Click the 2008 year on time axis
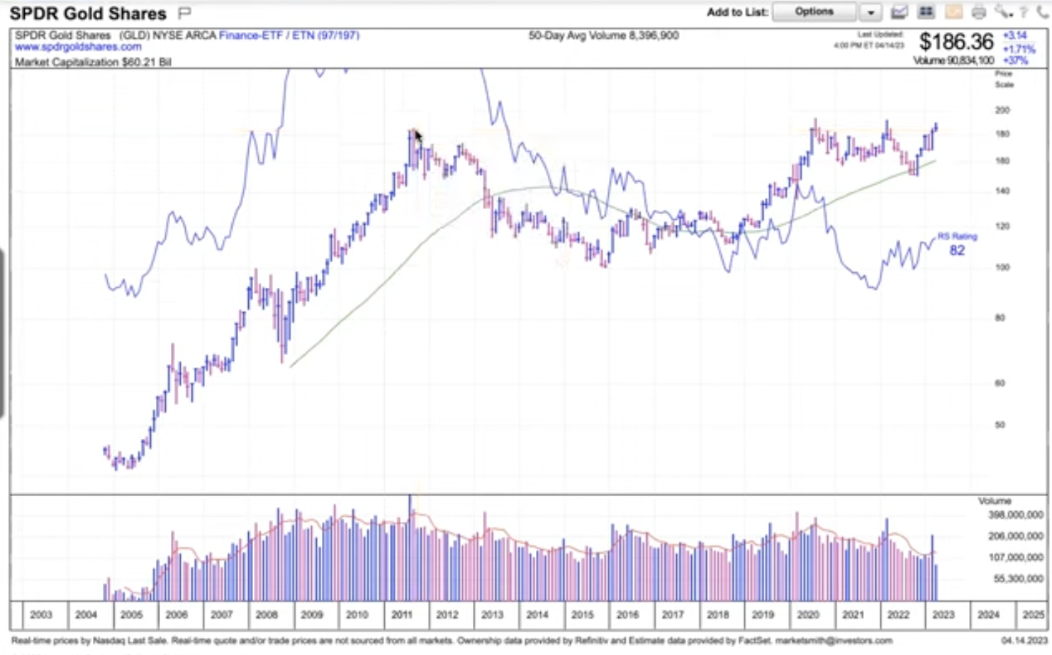The height and width of the screenshot is (655, 1052). pyautogui.click(x=267, y=615)
